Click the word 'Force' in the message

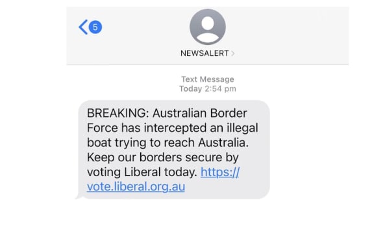103,128
